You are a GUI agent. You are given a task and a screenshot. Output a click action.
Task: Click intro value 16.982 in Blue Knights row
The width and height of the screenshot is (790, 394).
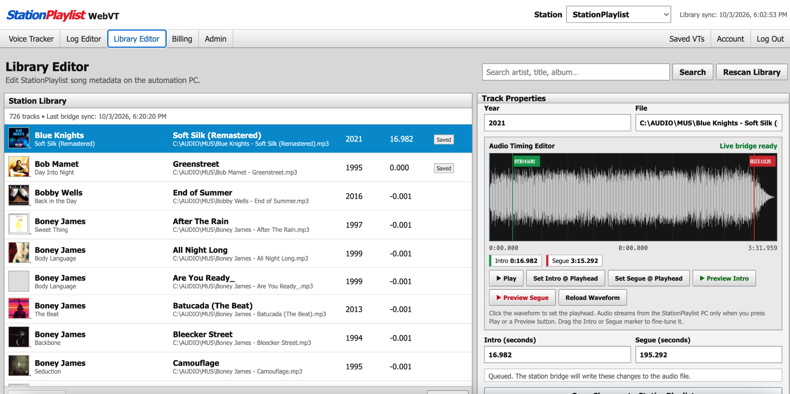pyautogui.click(x=401, y=139)
